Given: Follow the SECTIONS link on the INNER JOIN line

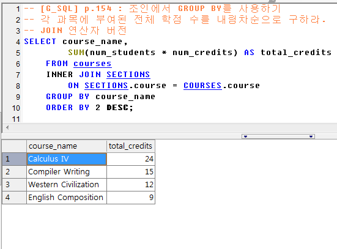Looking at the screenshot, I should click(x=128, y=75).
